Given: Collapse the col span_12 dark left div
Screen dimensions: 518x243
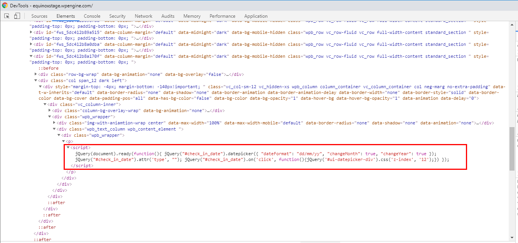Looking at the screenshot, I should click(x=36, y=80).
